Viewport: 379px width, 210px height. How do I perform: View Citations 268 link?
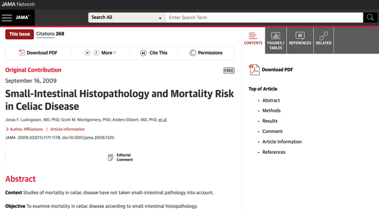click(50, 34)
